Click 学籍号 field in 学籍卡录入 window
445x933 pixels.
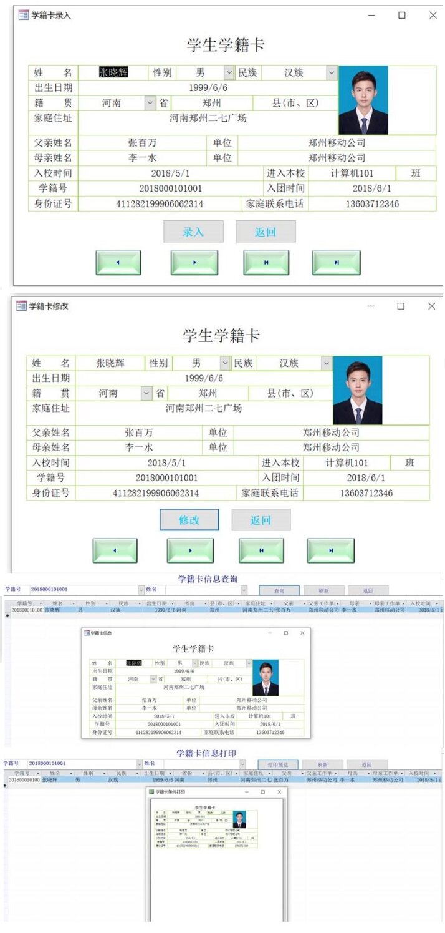pyautogui.click(x=170, y=188)
